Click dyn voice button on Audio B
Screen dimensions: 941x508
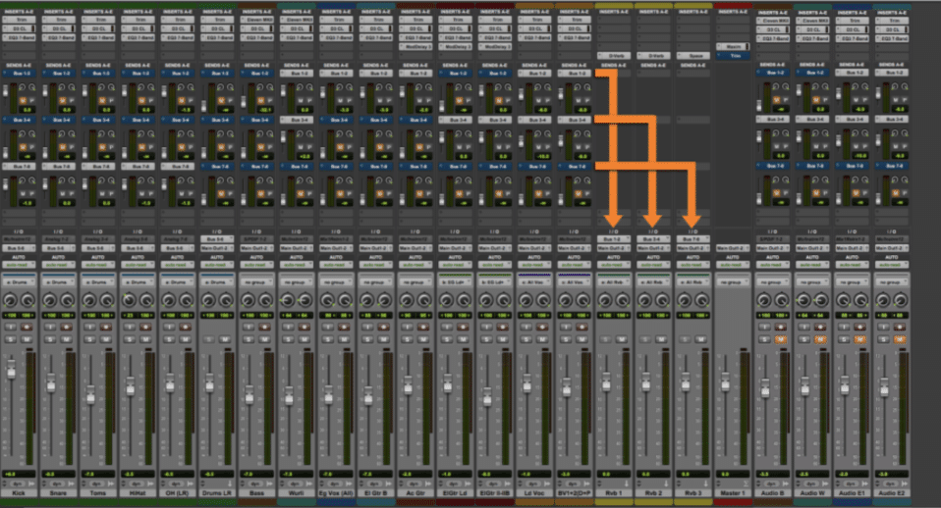(x=772, y=483)
